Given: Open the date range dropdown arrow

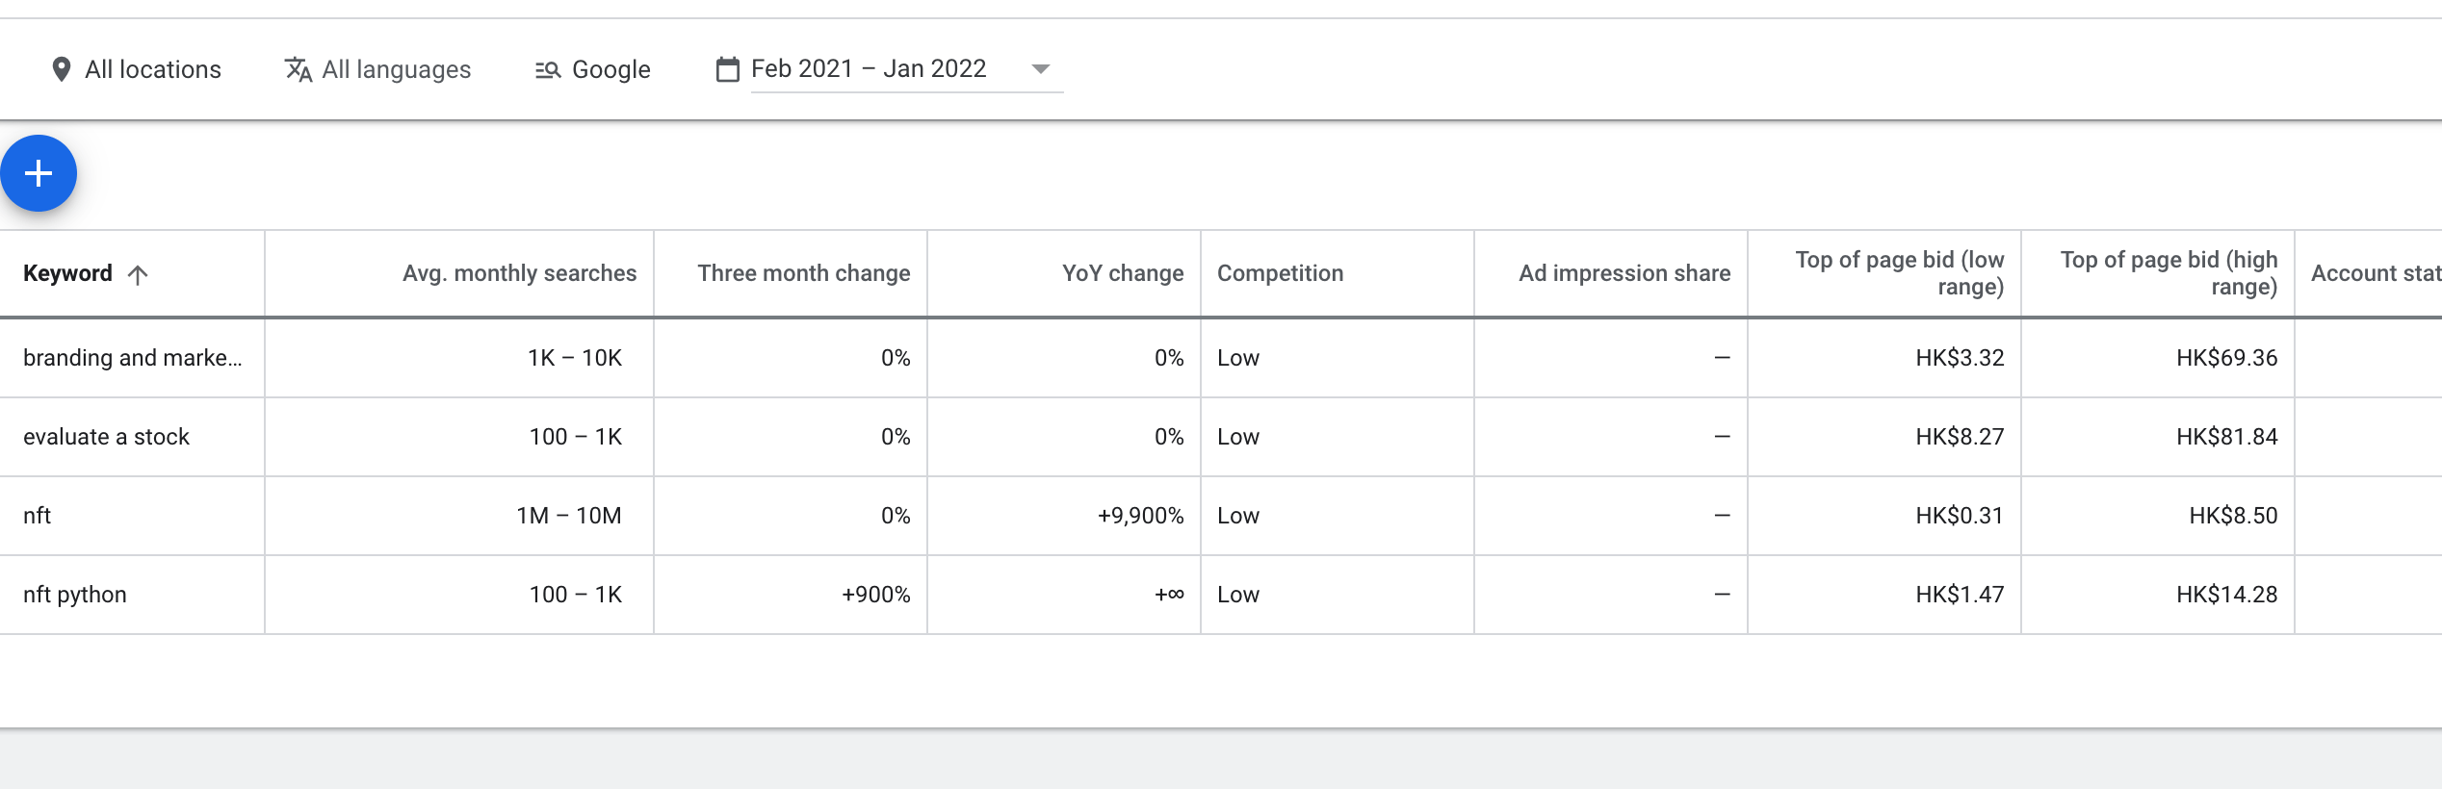Looking at the screenshot, I should click(1040, 69).
